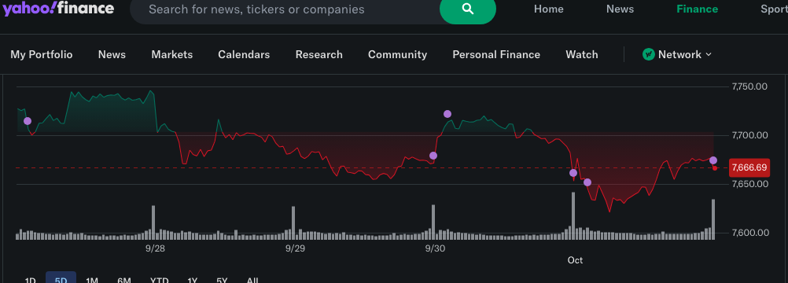Screen dimensions: 788x283
Task: Open the green Finance link in the top bar
Action: tap(697, 9)
